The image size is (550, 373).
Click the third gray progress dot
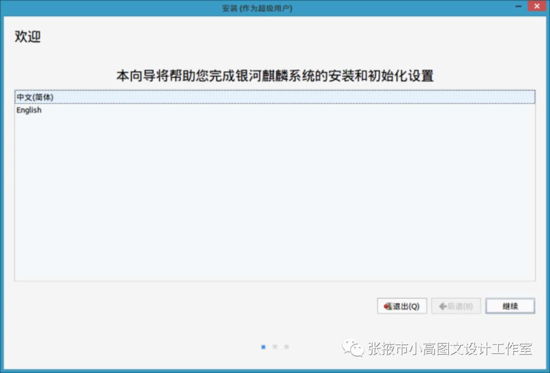point(287,347)
